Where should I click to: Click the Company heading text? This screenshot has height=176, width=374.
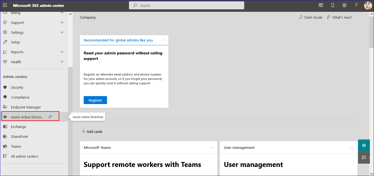click(88, 17)
